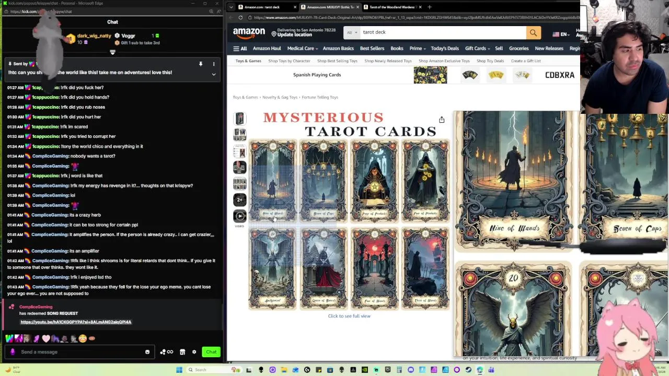Open Groceries in nav bar
Image resolution: width=669 pixels, height=376 pixels.
point(519,49)
